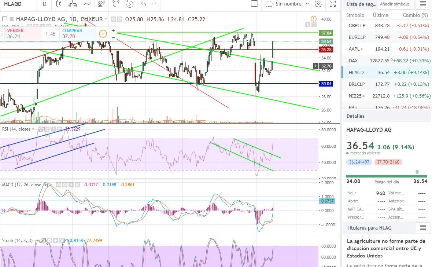Open the RSI indicator settings gear
The image size is (432, 267).
click(47, 129)
